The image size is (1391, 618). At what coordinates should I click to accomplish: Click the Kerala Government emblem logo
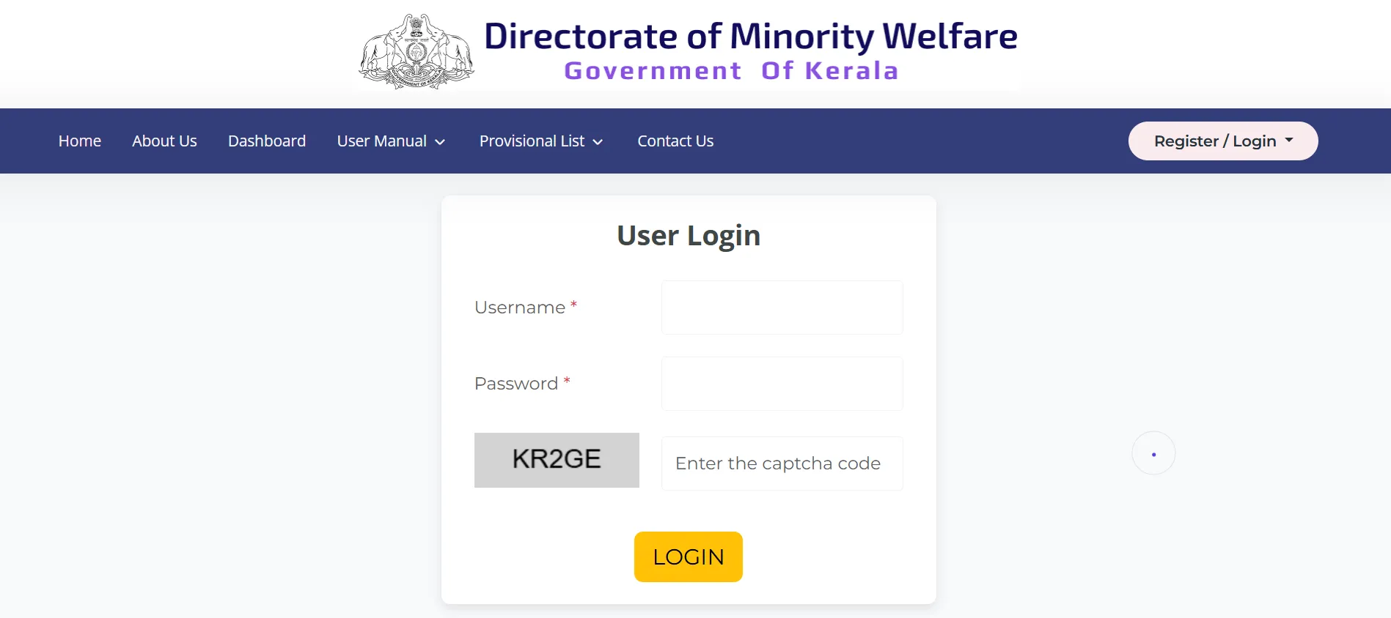click(416, 50)
